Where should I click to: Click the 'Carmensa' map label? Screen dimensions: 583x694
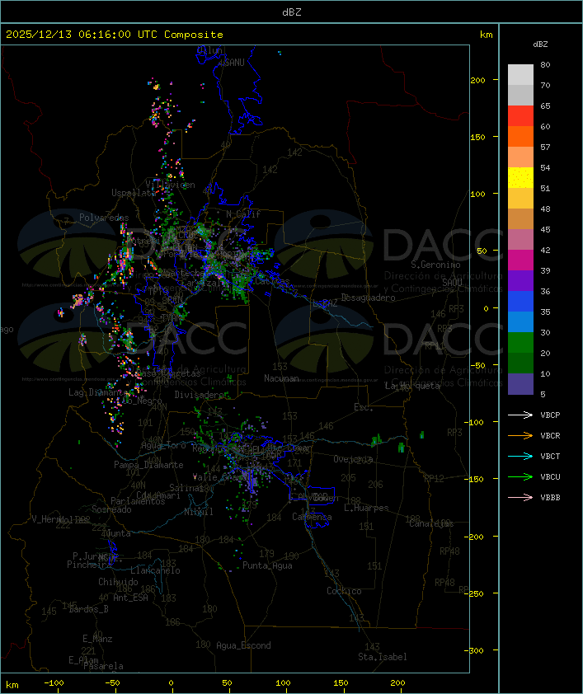[x=312, y=517]
